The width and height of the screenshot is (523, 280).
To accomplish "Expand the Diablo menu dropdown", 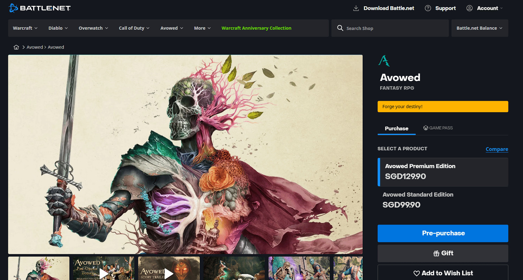I will (58, 28).
